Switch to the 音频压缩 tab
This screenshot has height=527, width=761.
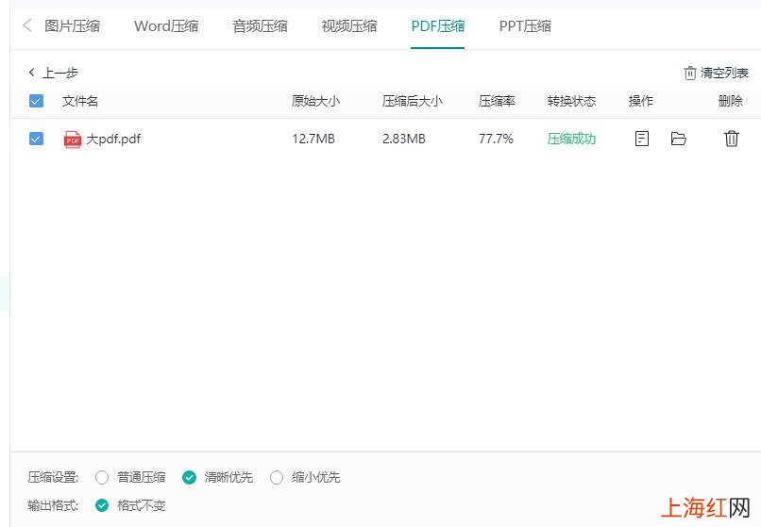coord(261,25)
